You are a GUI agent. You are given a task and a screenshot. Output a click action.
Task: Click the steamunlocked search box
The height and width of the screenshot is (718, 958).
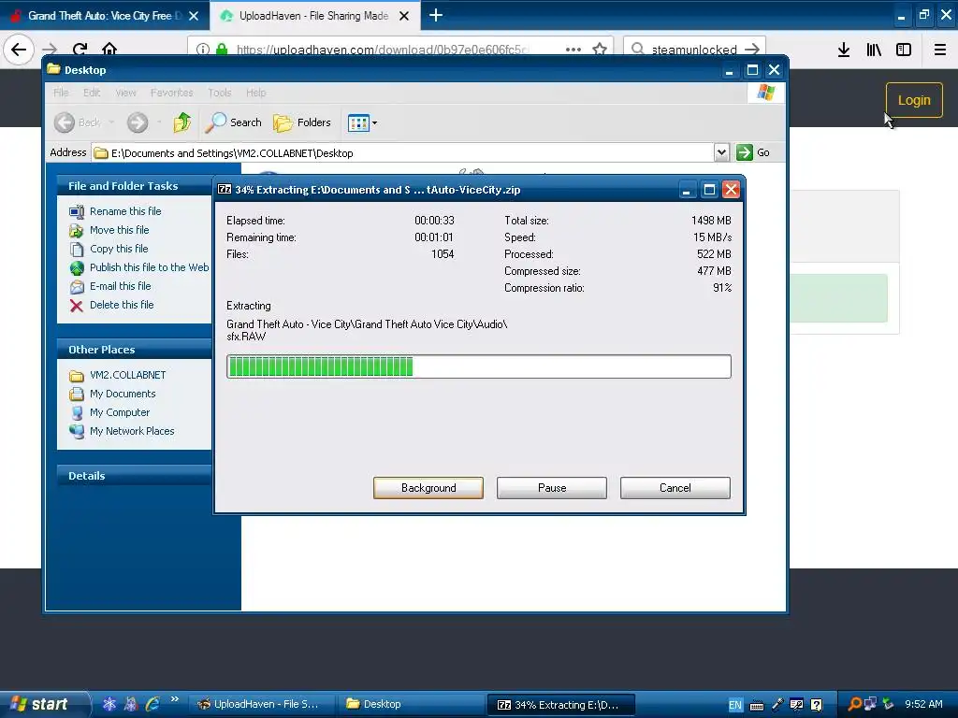694,50
